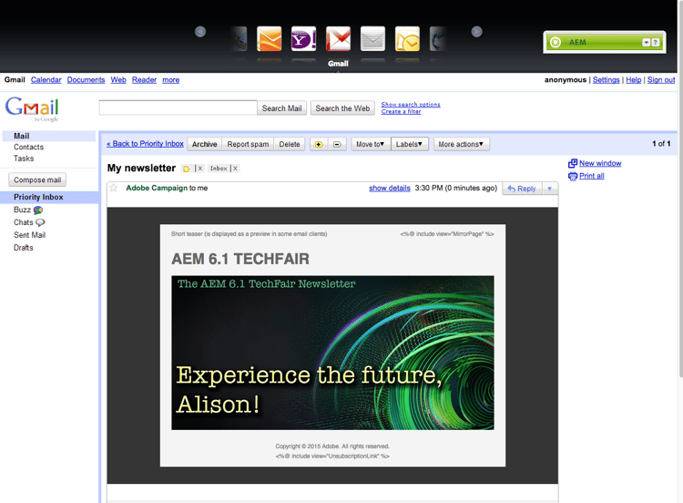Click the round AEM logo icon
Screen dimensions: 683x503
tap(556, 42)
